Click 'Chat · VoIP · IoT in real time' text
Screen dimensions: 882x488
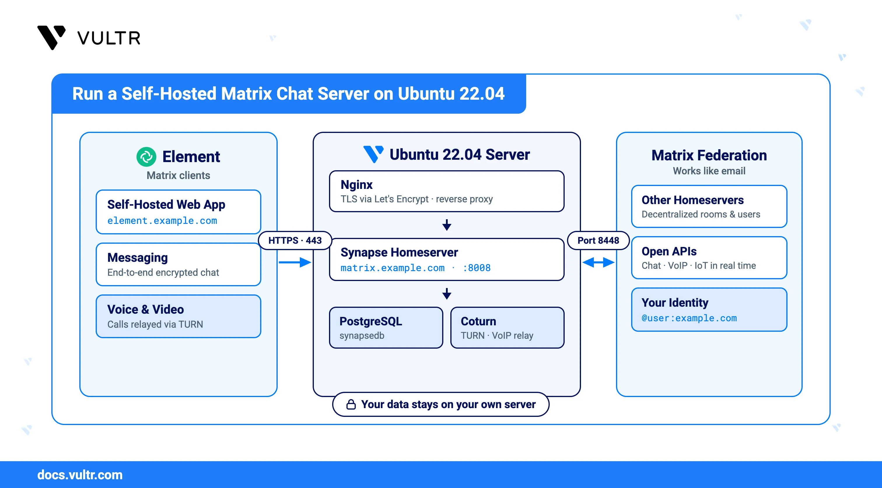pos(699,266)
